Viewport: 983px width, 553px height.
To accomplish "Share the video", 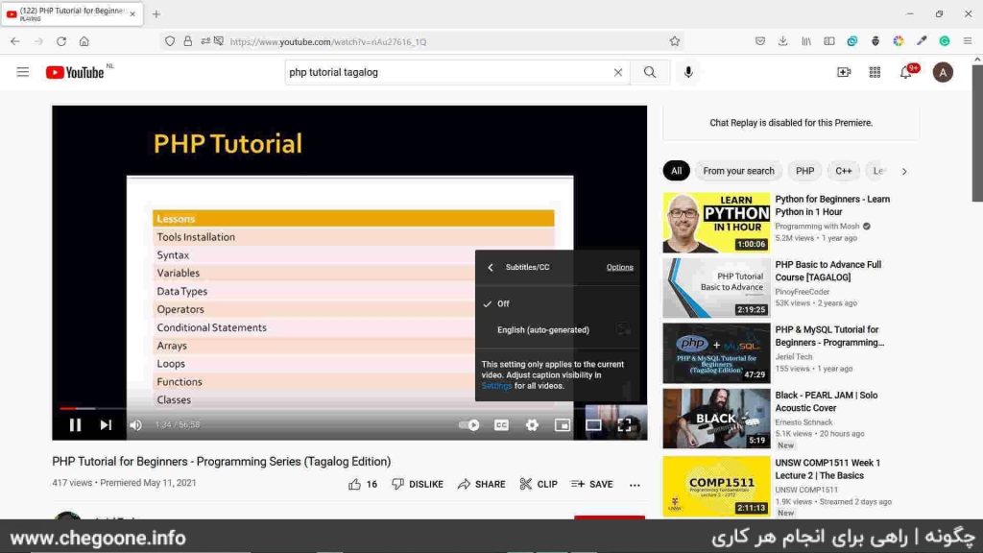I will [482, 484].
